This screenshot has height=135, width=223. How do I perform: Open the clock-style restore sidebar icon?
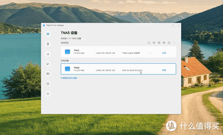[48, 64]
